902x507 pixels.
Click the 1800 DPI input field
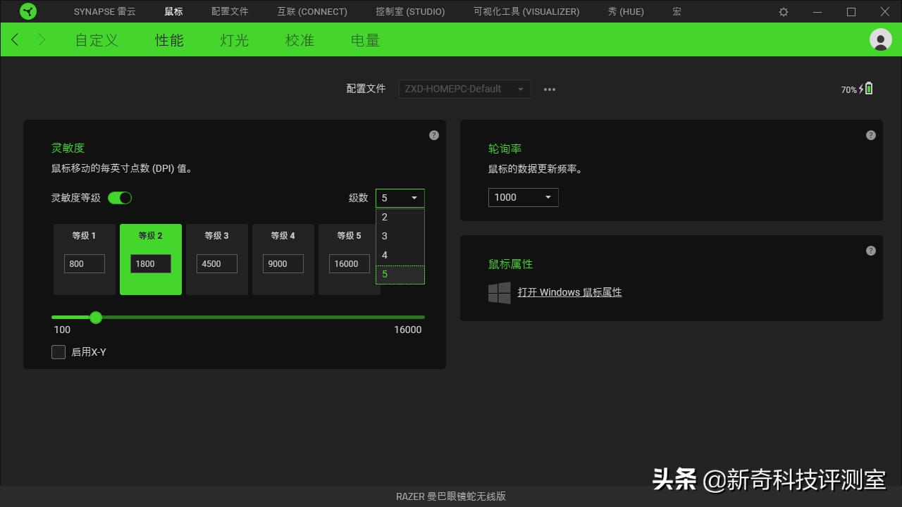[x=150, y=263]
